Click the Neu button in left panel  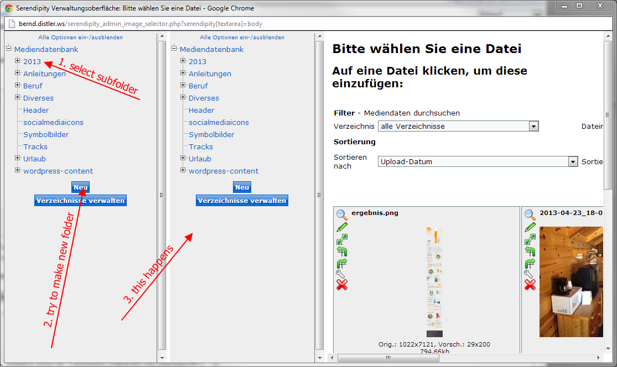click(x=80, y=187)
